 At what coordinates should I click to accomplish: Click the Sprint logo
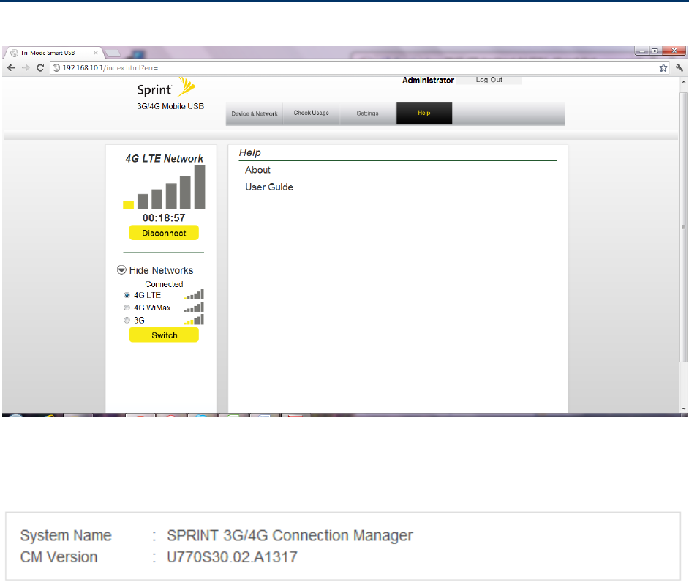click(x=166, y=88)
